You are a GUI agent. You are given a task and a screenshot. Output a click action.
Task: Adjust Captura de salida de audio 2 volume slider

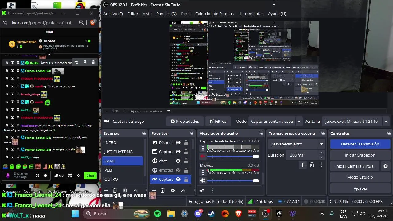point(233,156)
